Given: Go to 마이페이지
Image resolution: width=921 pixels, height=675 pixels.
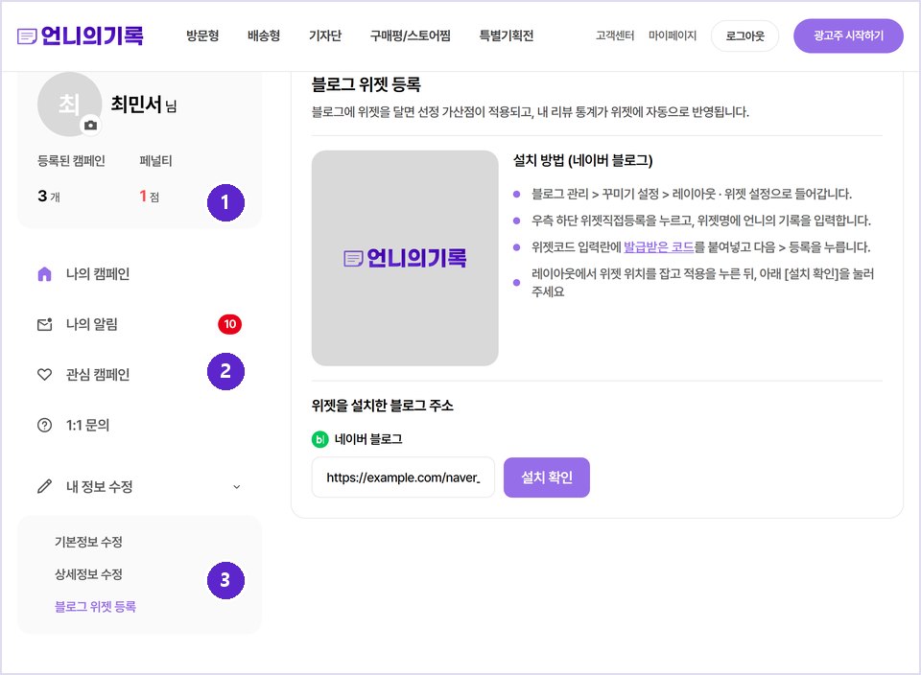Looking at the screenshot, I should (673, 35).
